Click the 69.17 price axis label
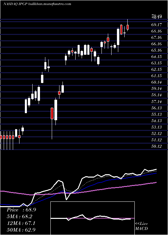The image size is (168, 235). (x=157, y=25)
